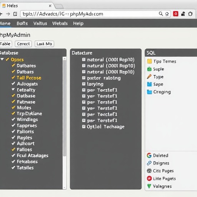Click the profile icon in browser toolbar

(183, 14)
